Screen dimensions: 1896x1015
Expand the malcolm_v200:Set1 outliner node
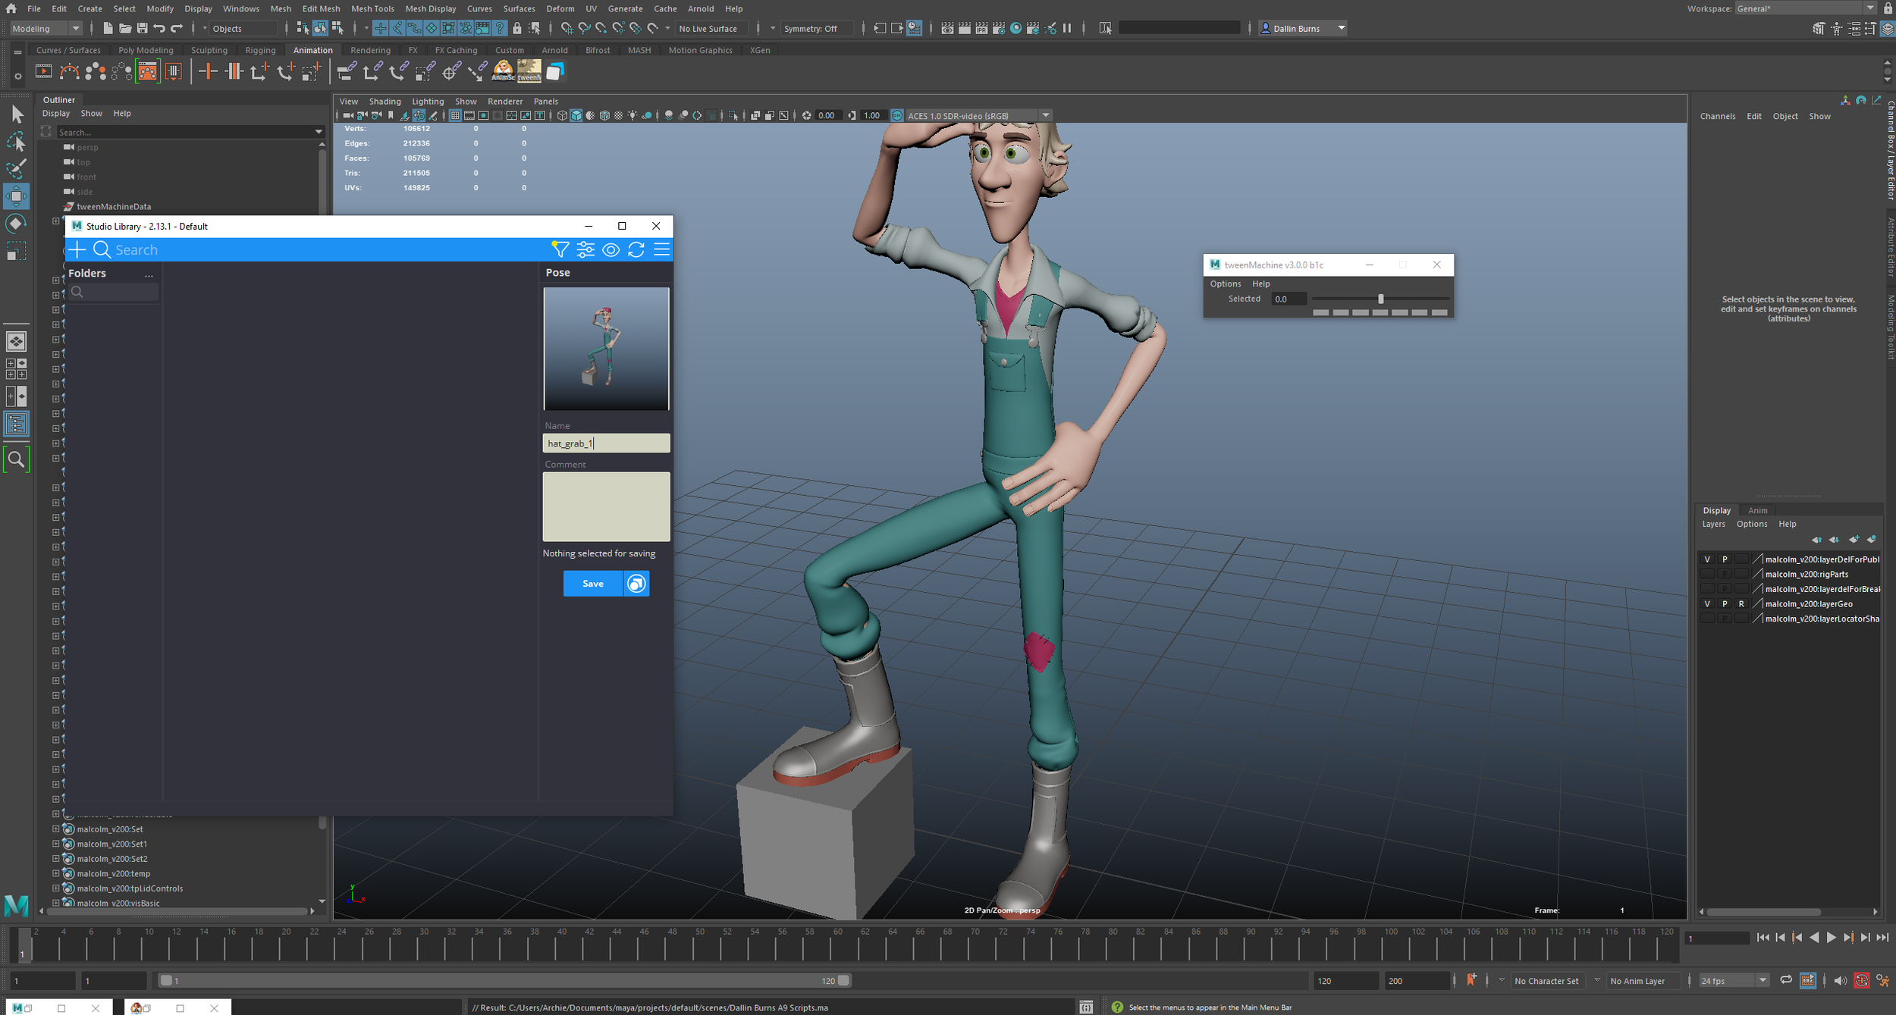point(55,844)
